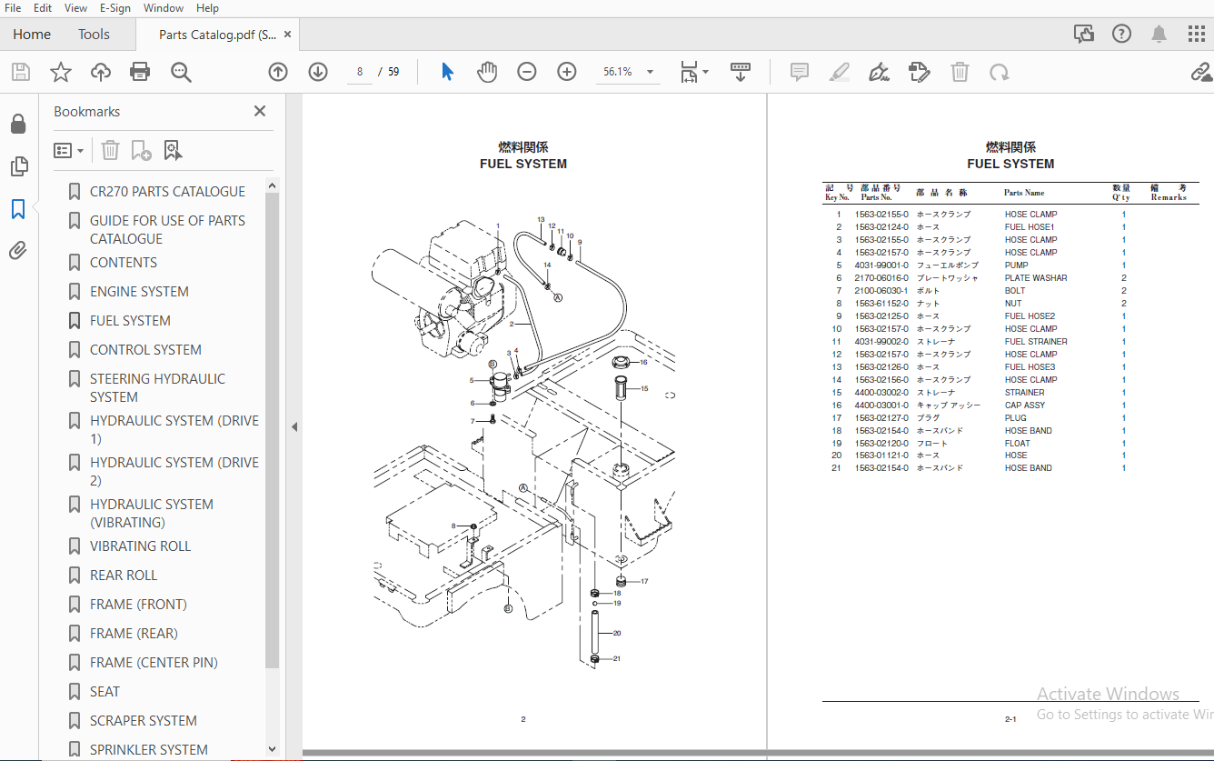Click the find bookmark icon
Screen dimensions: 1214x761
tap(173, 150)
